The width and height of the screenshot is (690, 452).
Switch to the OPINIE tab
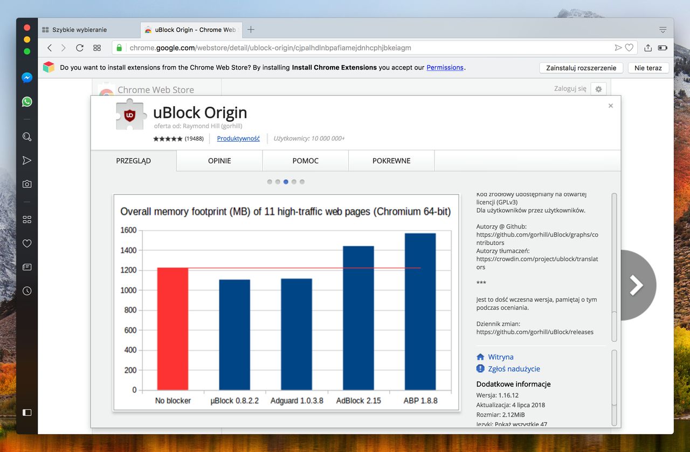[x=219, y=161]
